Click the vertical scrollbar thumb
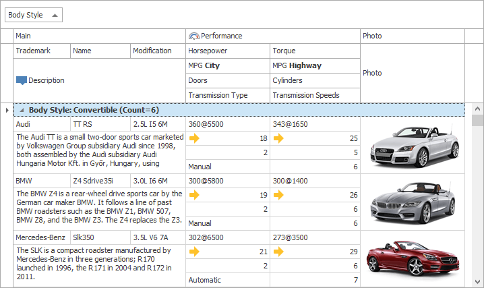Image resolution: width=484 pixels, height=288 pixels. [477, 120]
